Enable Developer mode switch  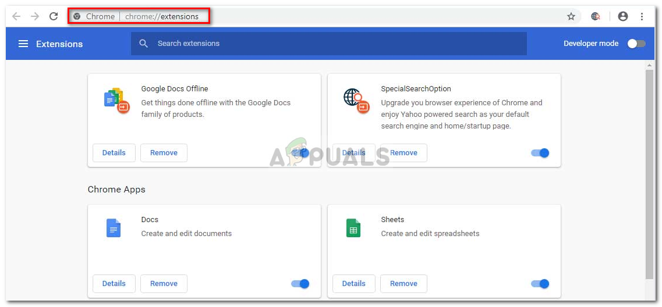[636, 44]
